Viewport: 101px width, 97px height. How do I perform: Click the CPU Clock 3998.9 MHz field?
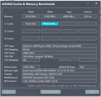pyautogui.click(x=59, y=53)
